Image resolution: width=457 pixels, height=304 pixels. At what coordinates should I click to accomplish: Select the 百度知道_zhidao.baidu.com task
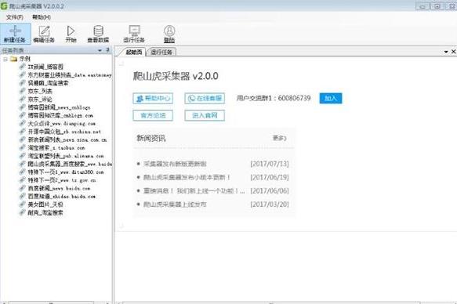click(61, 196)
